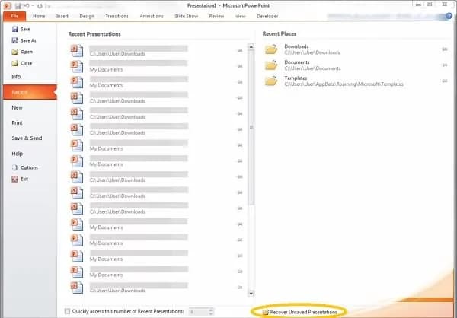The height and width of the screenshot is (318, 457).
Task: Click the File tab
Action: [14, 16]
